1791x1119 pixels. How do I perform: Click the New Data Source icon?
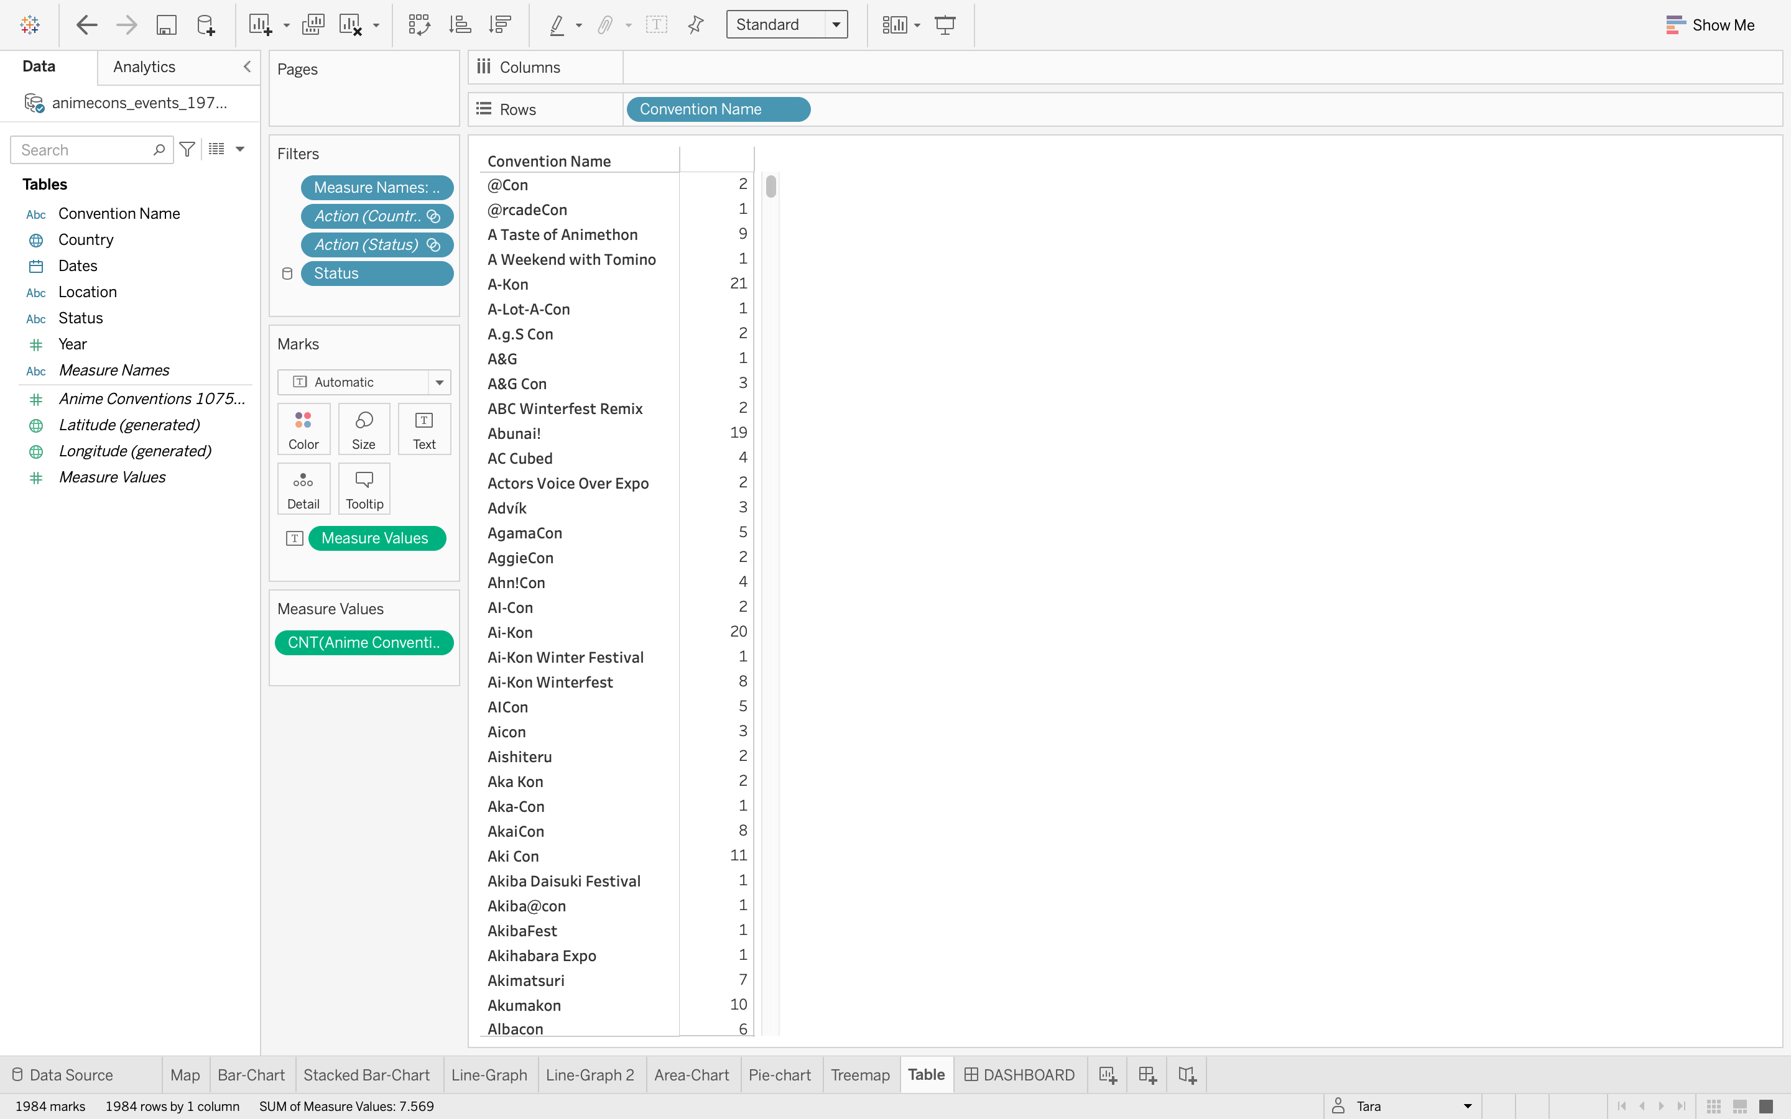(206, 24)
